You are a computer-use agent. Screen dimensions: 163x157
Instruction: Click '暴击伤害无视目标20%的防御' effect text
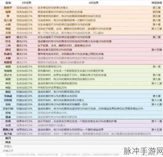point(55,50)
